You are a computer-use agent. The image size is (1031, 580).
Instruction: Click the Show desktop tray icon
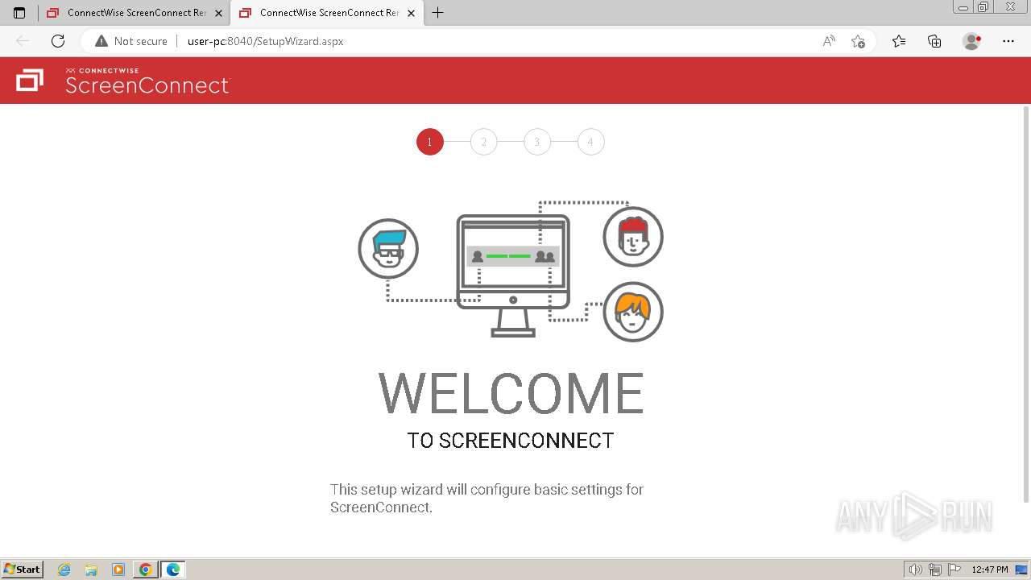[x=1021, y=570]
